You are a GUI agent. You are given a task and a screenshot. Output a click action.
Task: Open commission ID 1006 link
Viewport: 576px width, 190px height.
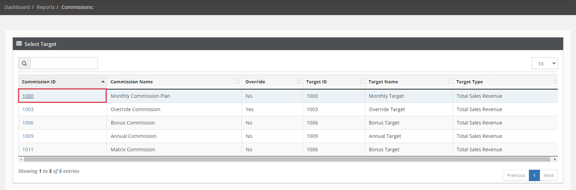(28, 123)
